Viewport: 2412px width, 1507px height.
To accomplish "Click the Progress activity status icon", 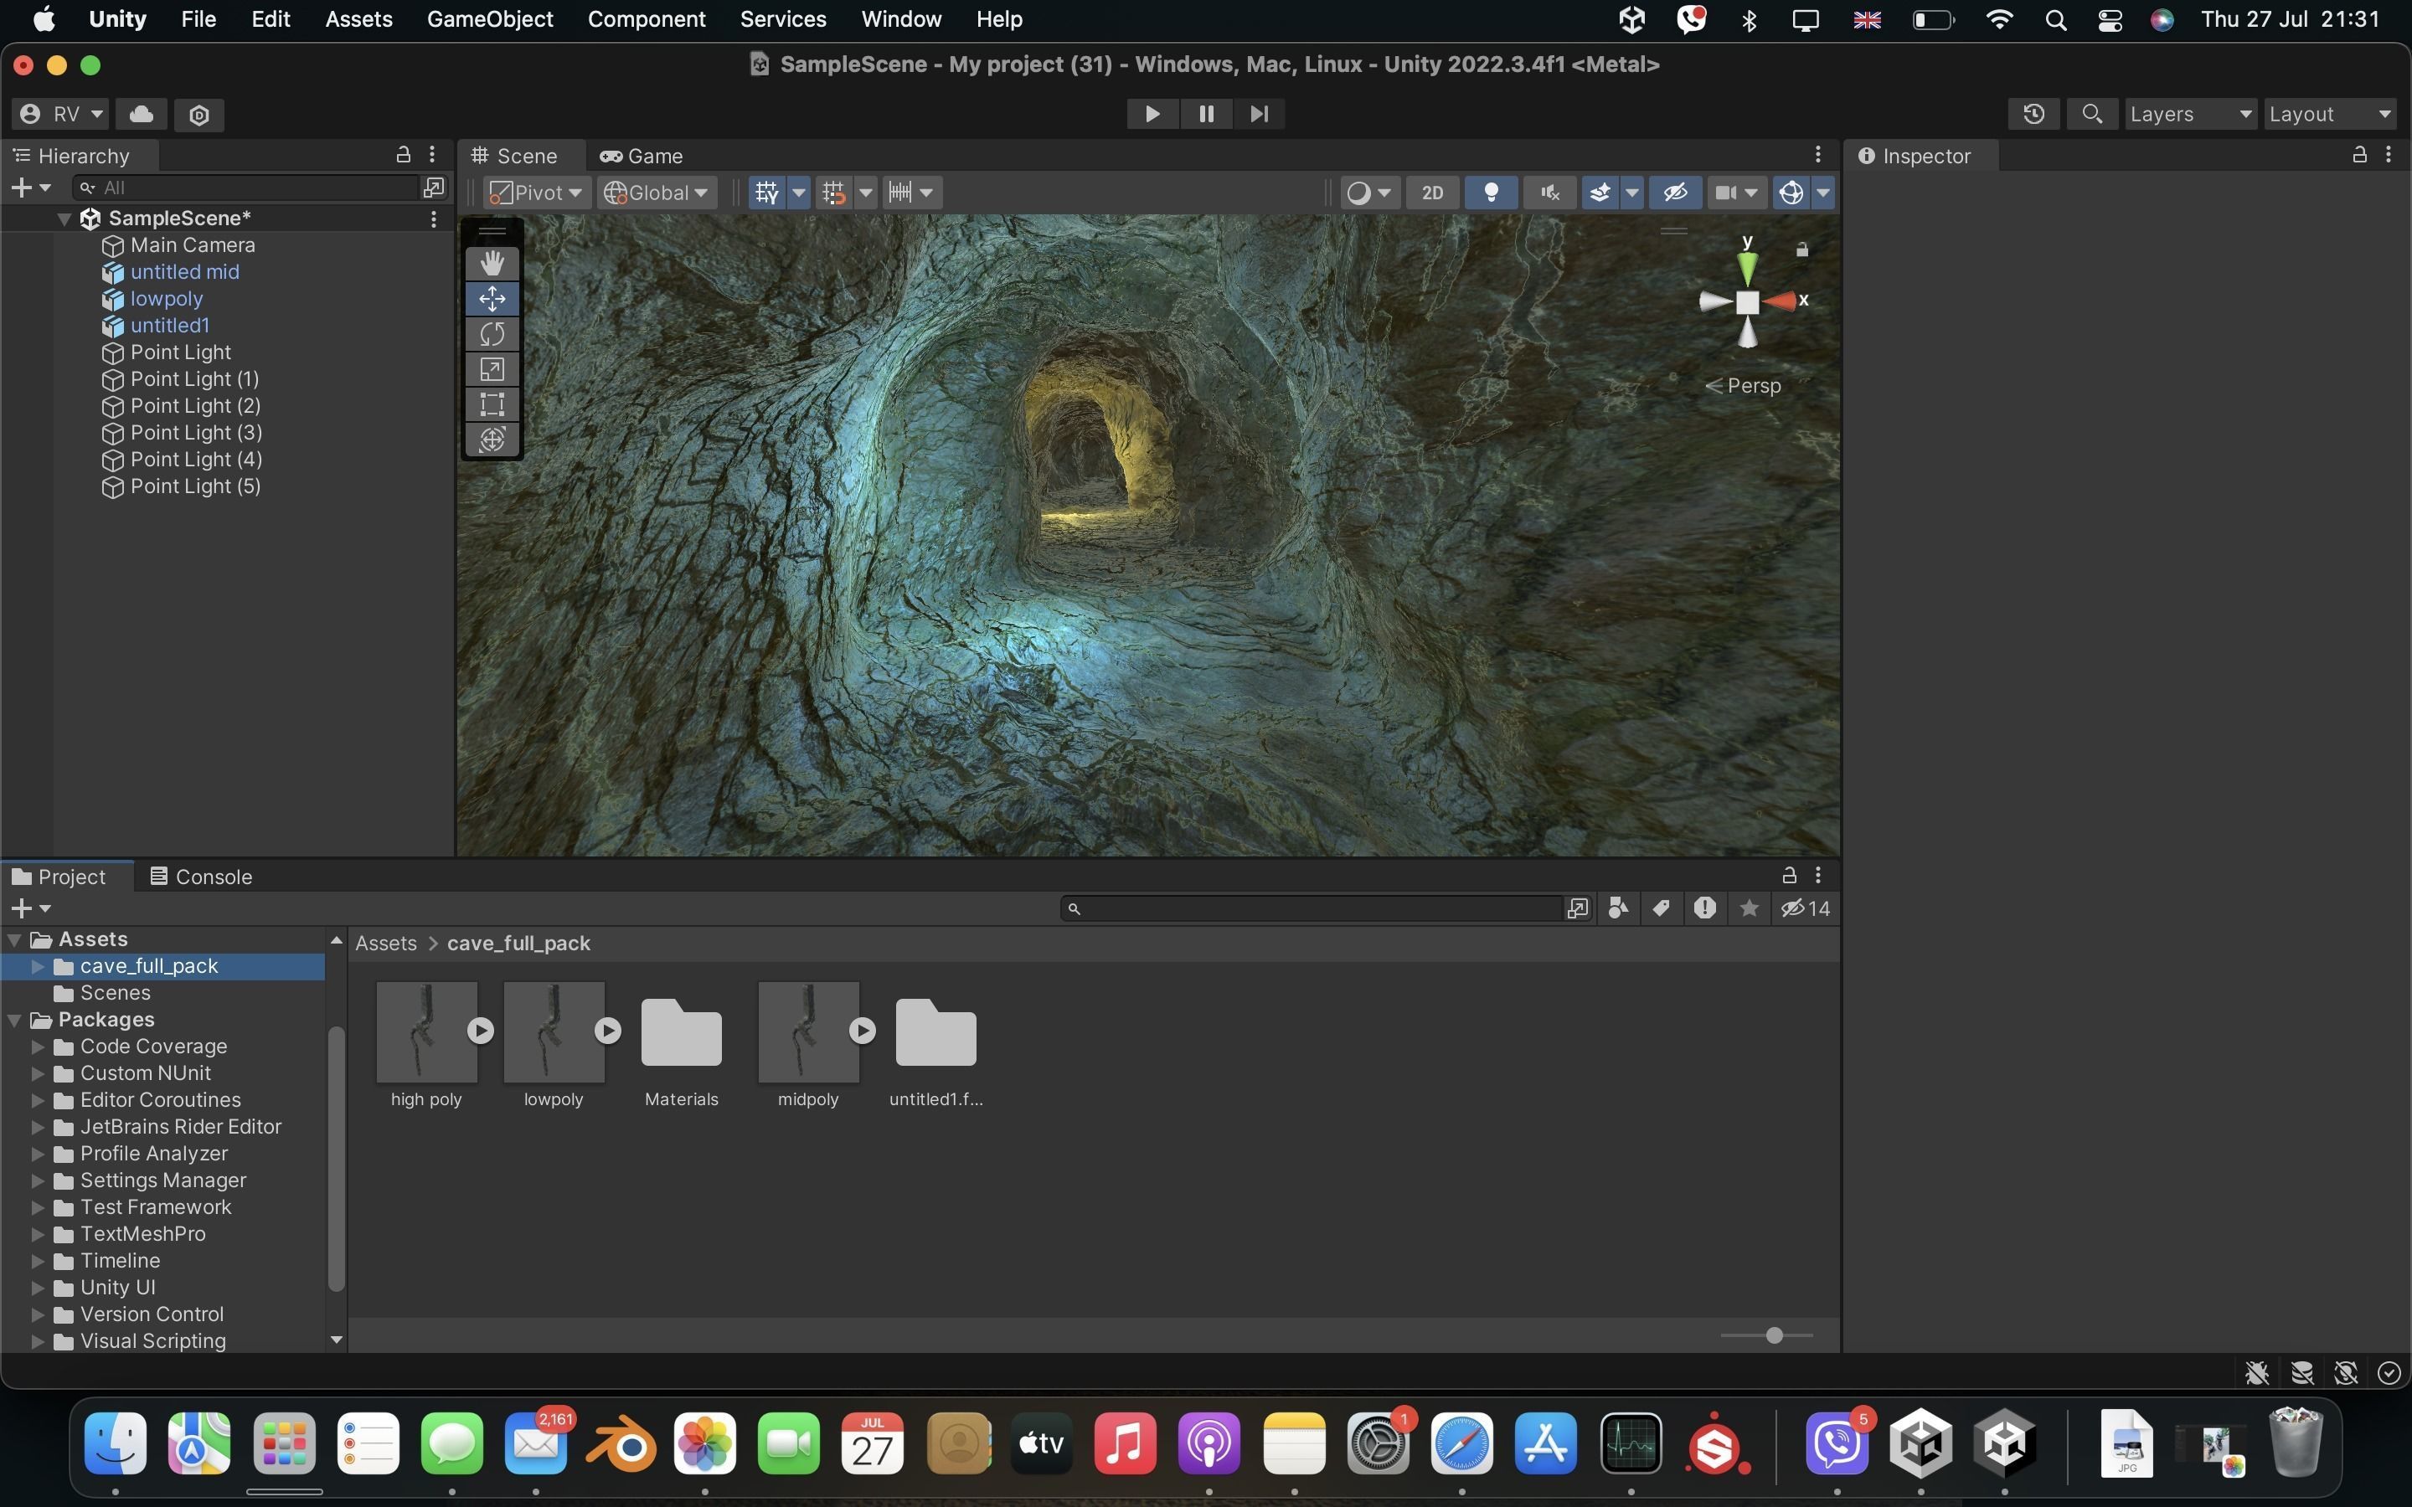I will 2389,1373.
